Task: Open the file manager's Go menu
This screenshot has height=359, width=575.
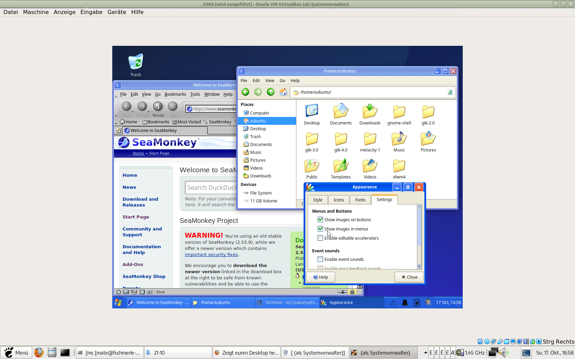Action: point(282,81)
